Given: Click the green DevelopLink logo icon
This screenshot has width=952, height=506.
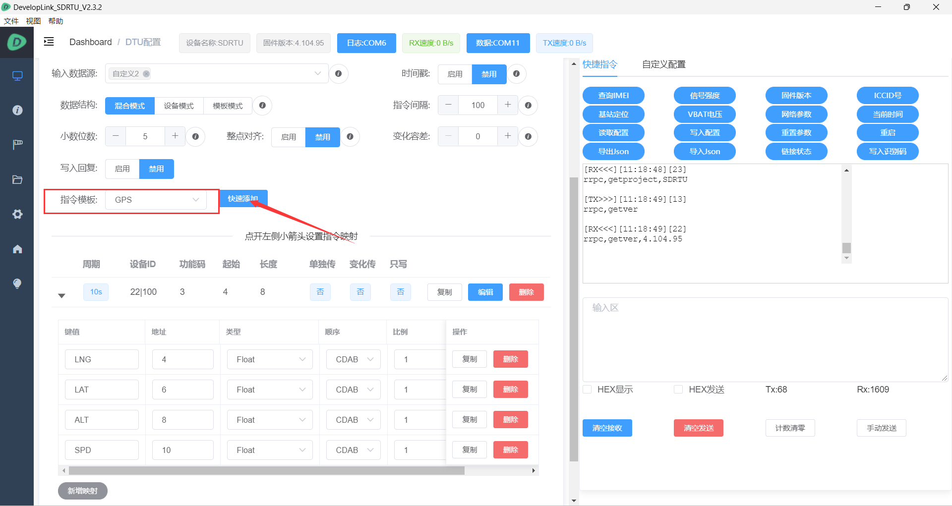Looking at the screenshot, I should [17, 42].
